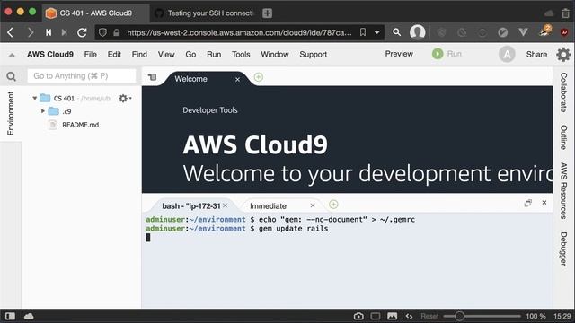Screen dimensions: 575x323
Task: Open the Cloud9 preferences gear
Action: [x=563, y=55]
